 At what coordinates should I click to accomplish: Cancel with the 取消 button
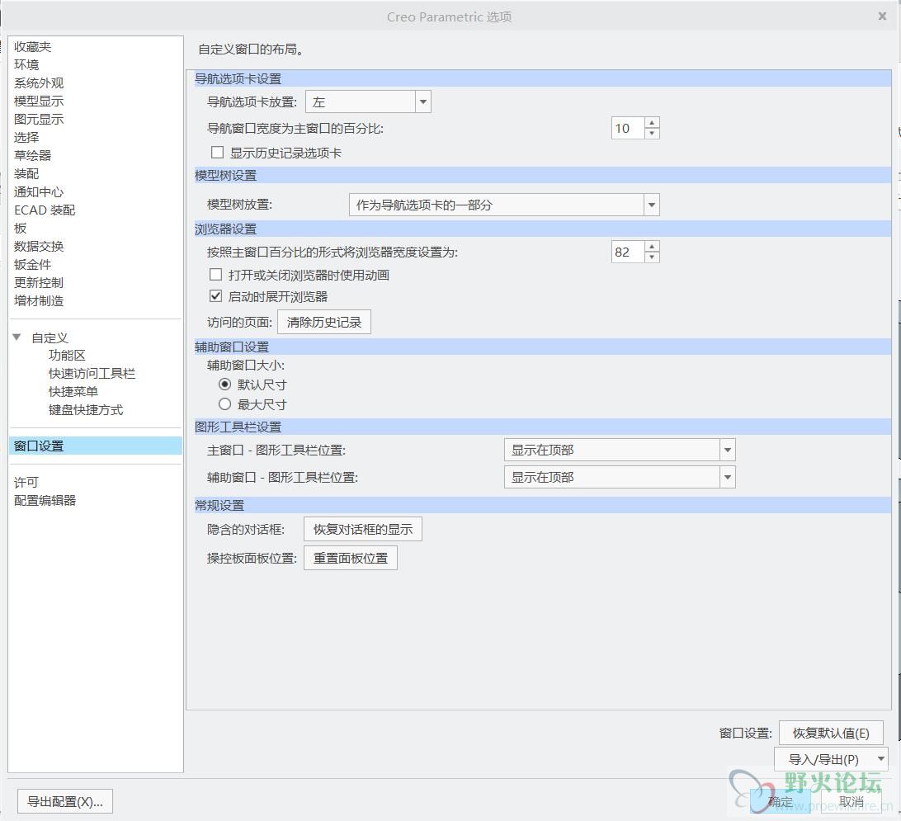click(x=851, y=801)
